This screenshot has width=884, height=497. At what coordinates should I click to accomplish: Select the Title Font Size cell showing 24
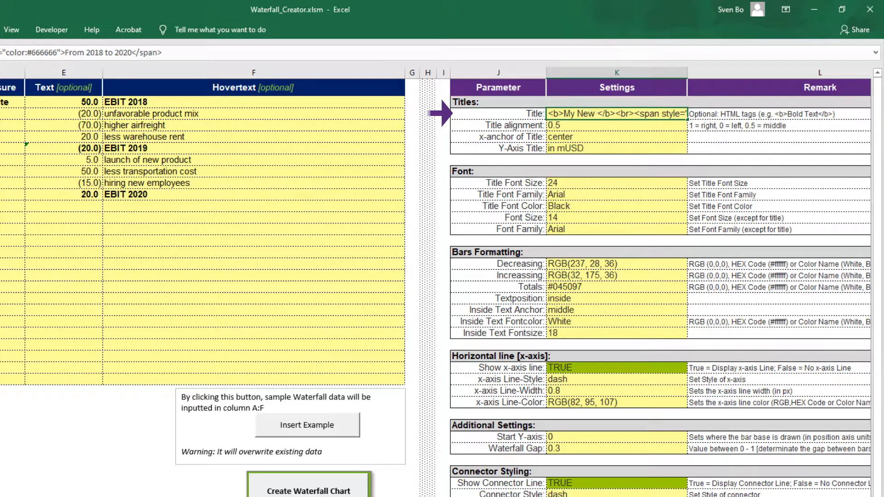coord(616,183)
